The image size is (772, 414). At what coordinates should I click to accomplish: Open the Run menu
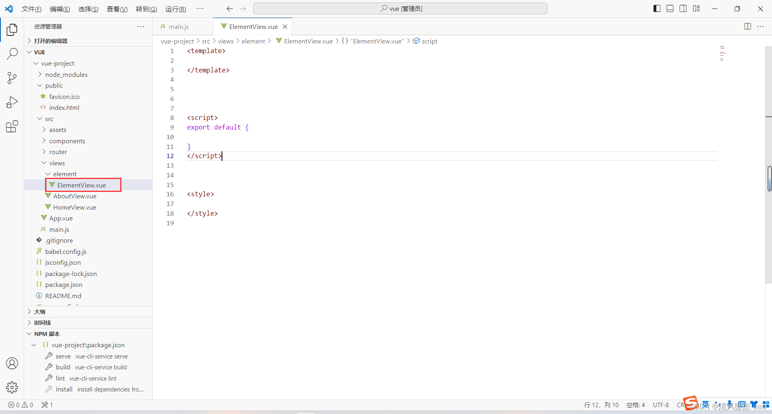(x=176, y=9)
